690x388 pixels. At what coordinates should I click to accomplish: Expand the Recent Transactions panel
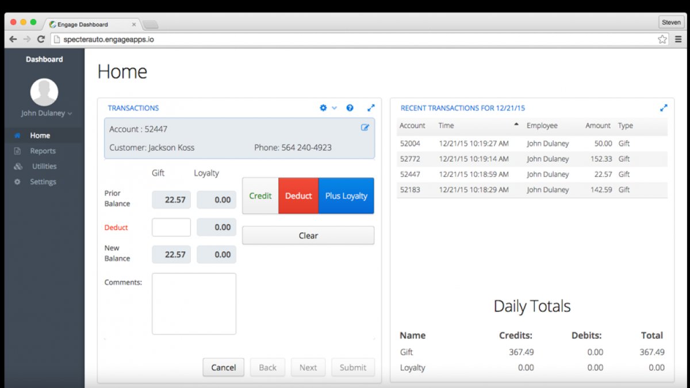[664, 108]
